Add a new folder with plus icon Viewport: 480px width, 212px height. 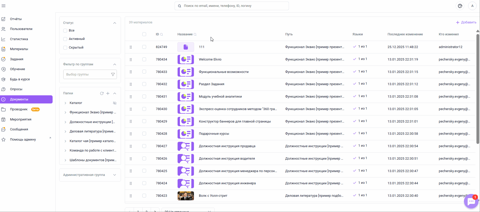pyautogui.click(x=108, y=93)
